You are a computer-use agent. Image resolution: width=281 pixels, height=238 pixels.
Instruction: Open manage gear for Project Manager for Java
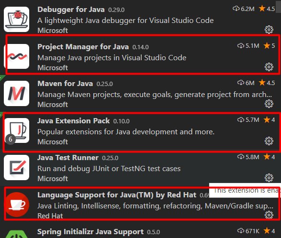[x=269, y=67]
